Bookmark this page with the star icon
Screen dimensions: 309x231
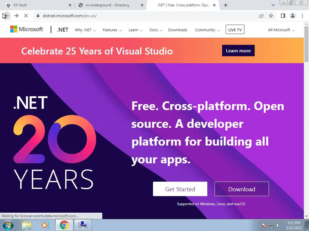tap(271, 16)
